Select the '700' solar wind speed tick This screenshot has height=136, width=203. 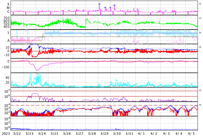point(7,18)
